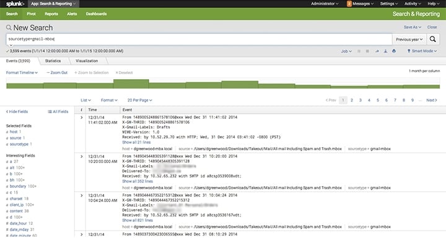Open Messages menu

pyautogui.click(x=363, y=4)
